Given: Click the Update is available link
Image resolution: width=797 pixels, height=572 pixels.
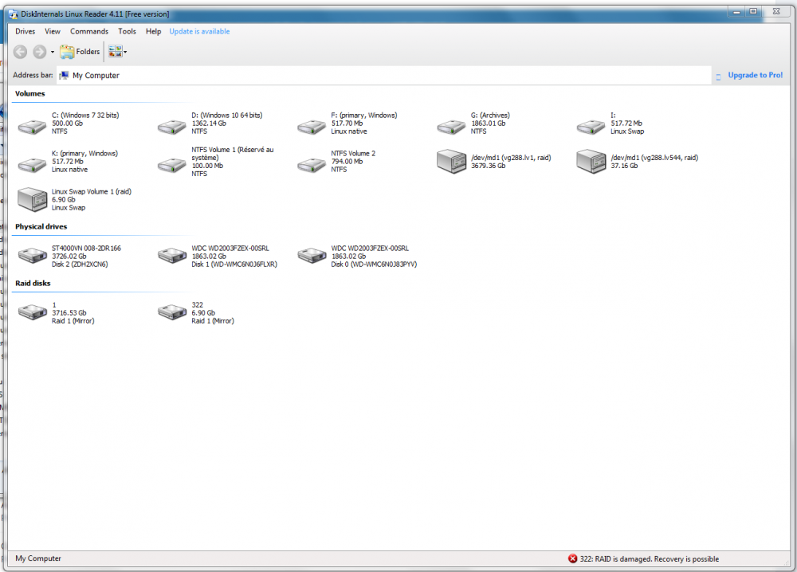Looking at the screenshot, I should click(x=199, y=31).
